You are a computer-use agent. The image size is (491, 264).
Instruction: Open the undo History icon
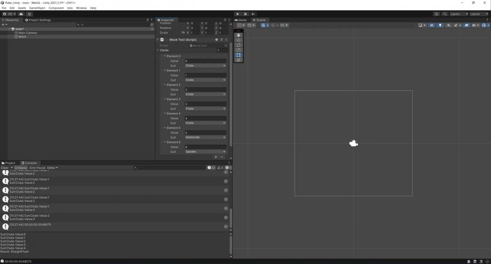tap(437, 14)
